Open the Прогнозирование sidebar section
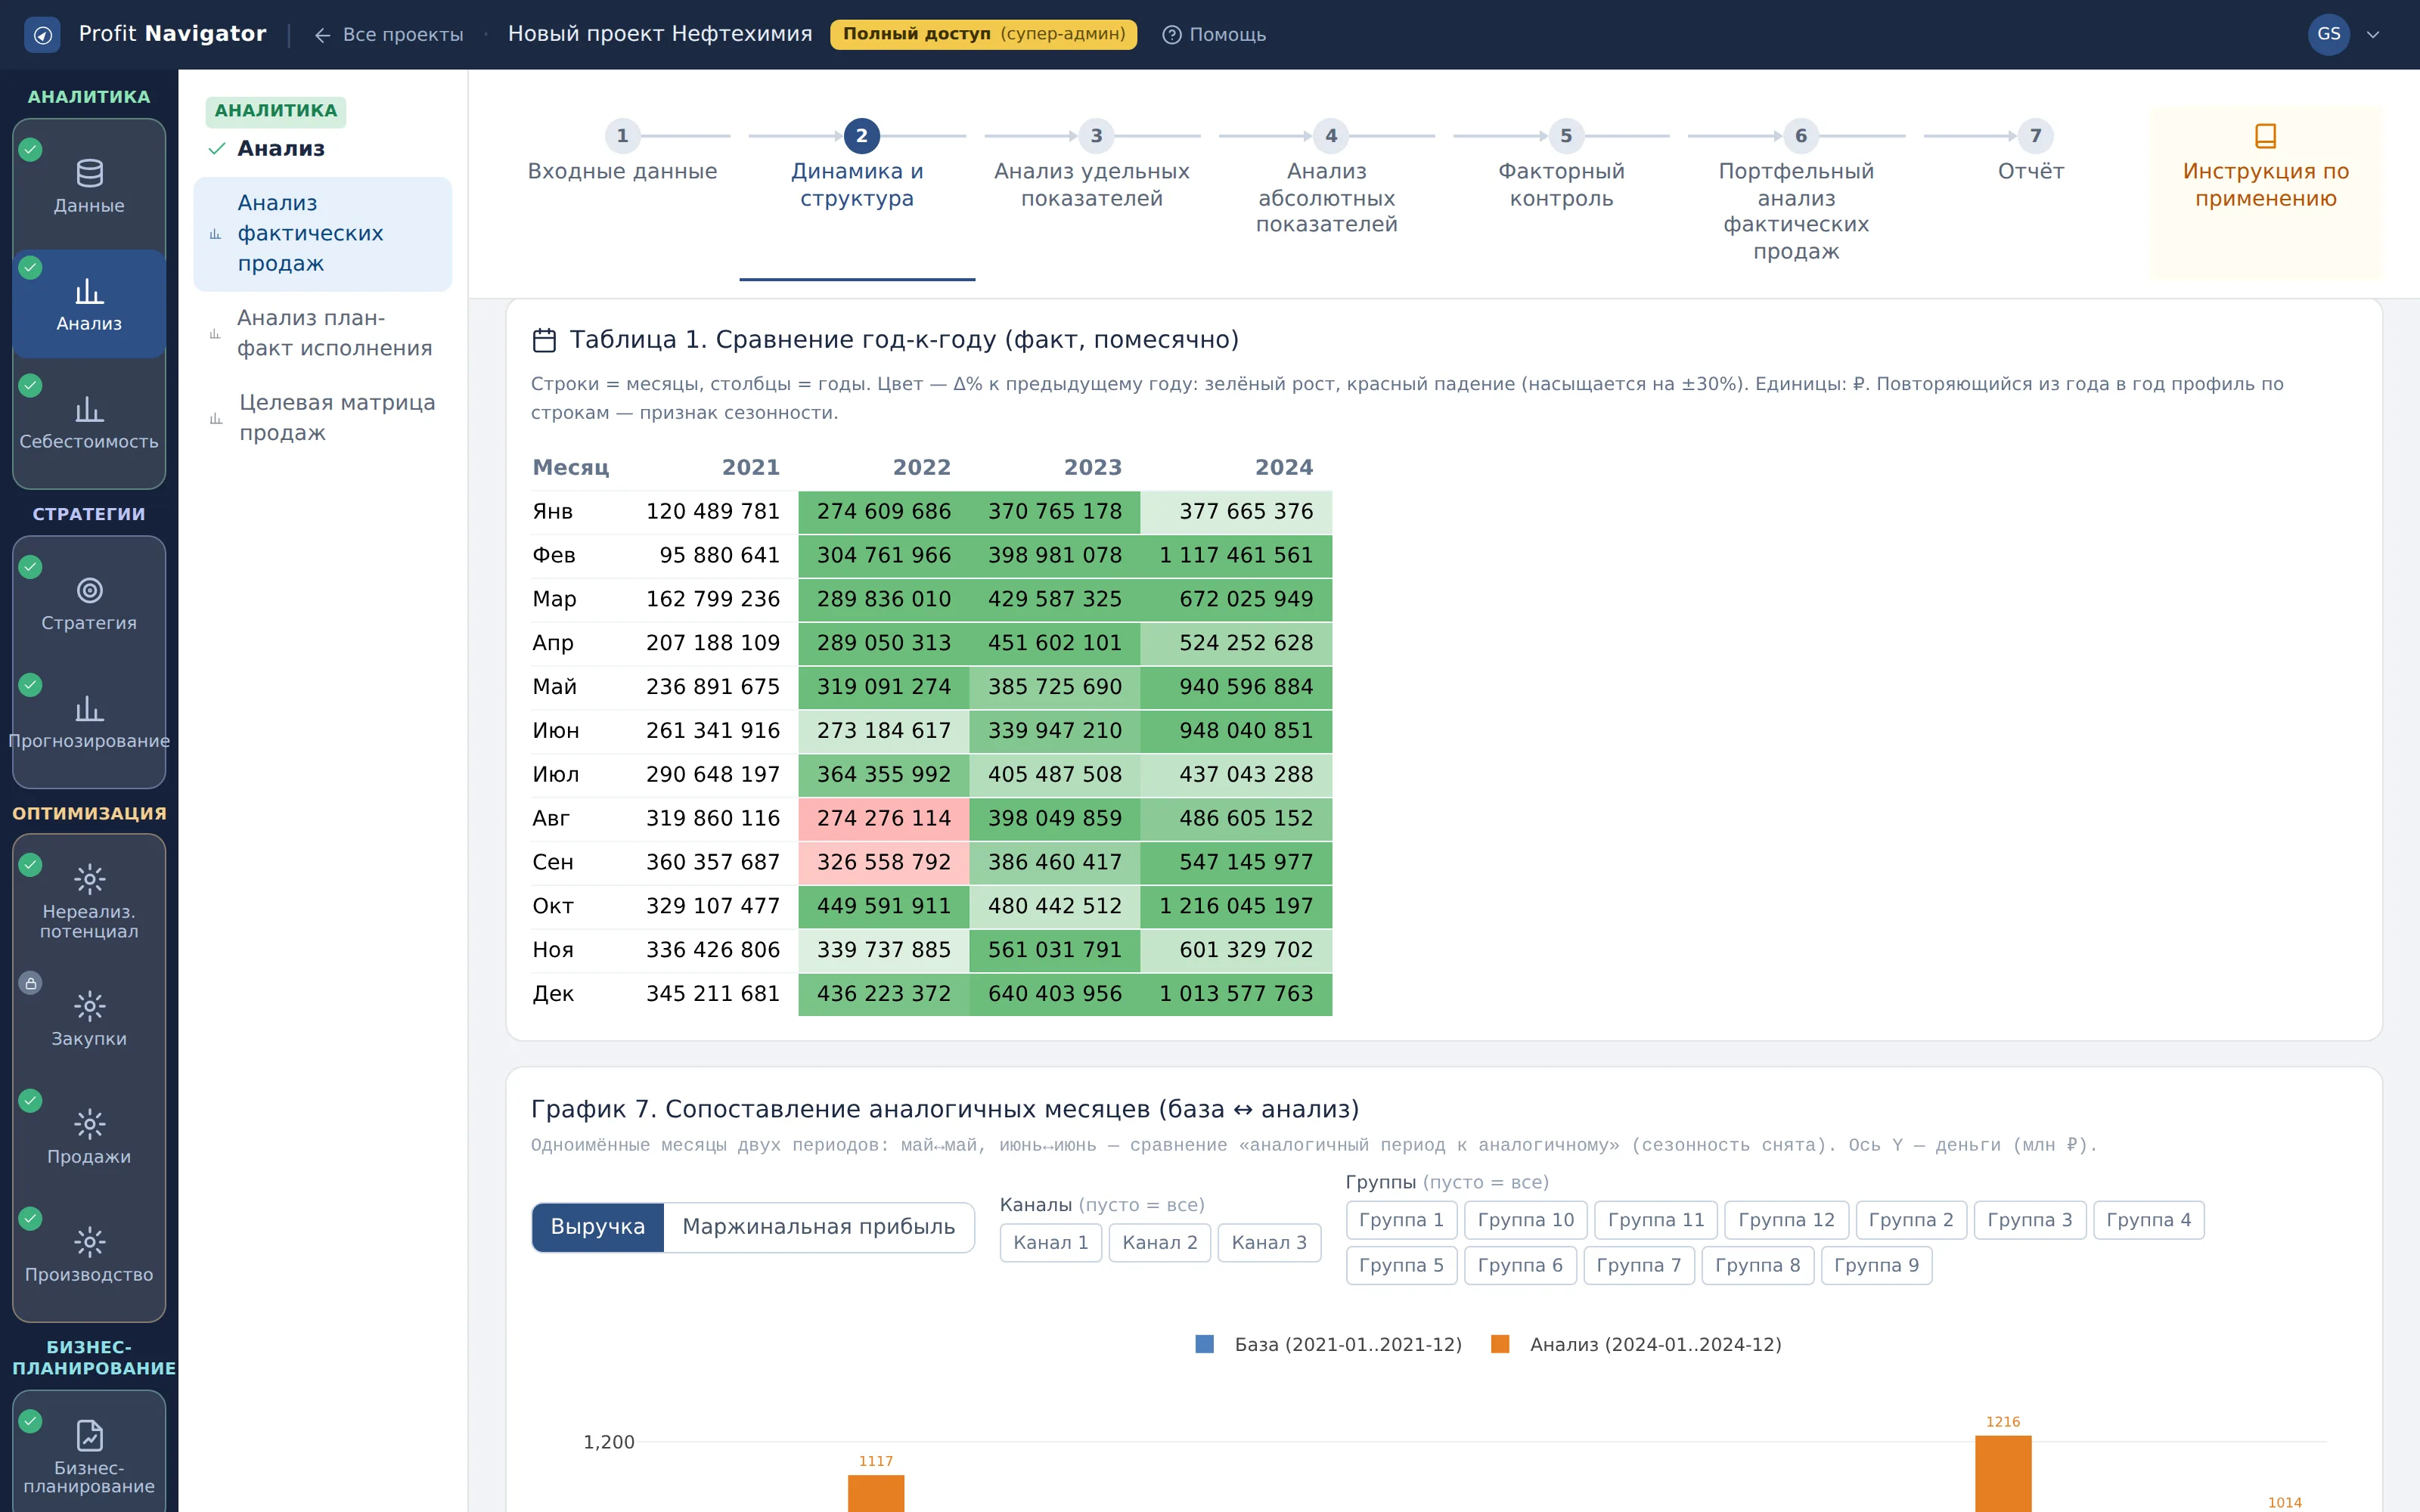Viewport: 2420px width, 1512px height. pos(89,723)
